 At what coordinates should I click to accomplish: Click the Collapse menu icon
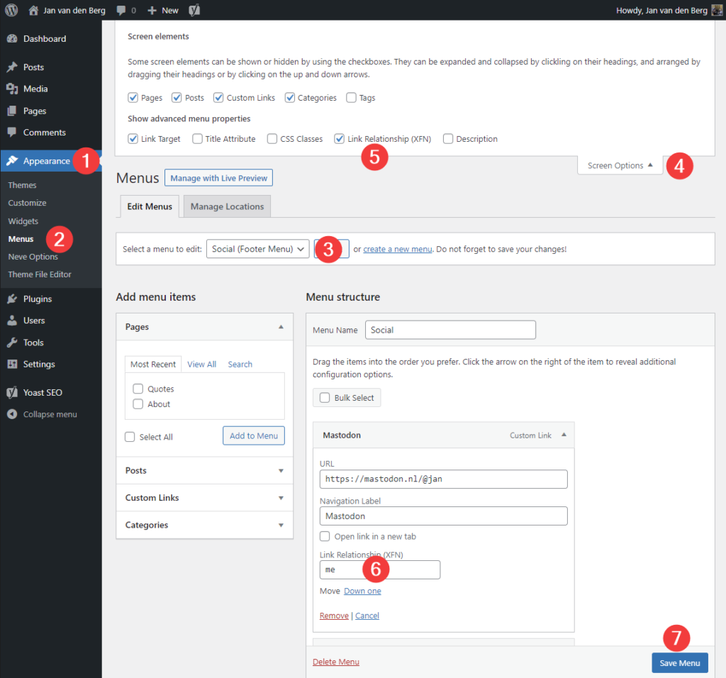(x=12, y=414)
